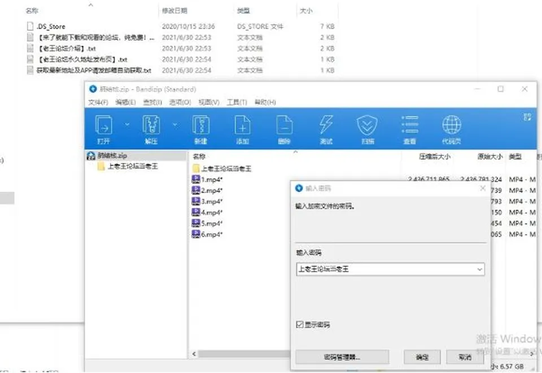The height and width of the screenshot is (373, 542).
Task: Select the 3.mp4 file icon in the archive list
Action: pyautogui.click(x=196, y=201)
